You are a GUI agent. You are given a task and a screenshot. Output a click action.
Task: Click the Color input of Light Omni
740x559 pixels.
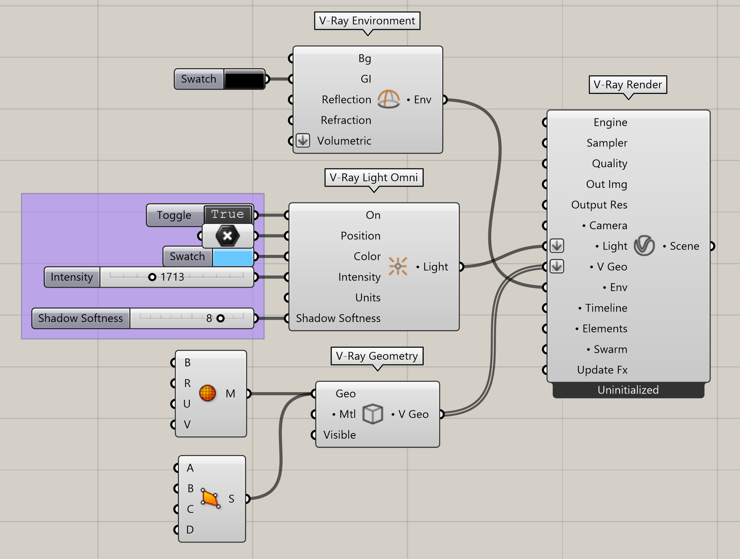coord(367,256)
